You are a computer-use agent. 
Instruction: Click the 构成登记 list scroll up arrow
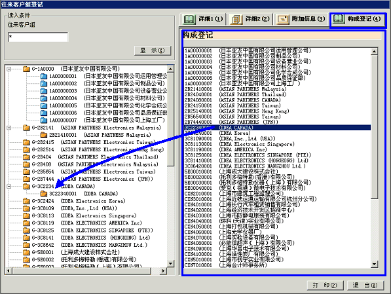tap(374, 52)
